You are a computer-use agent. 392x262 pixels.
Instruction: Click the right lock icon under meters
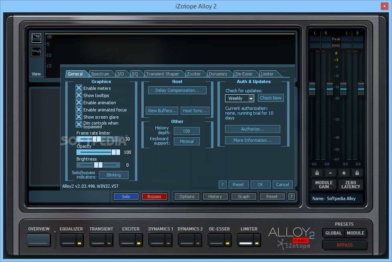pyautogui.click(x=357, y=173)
